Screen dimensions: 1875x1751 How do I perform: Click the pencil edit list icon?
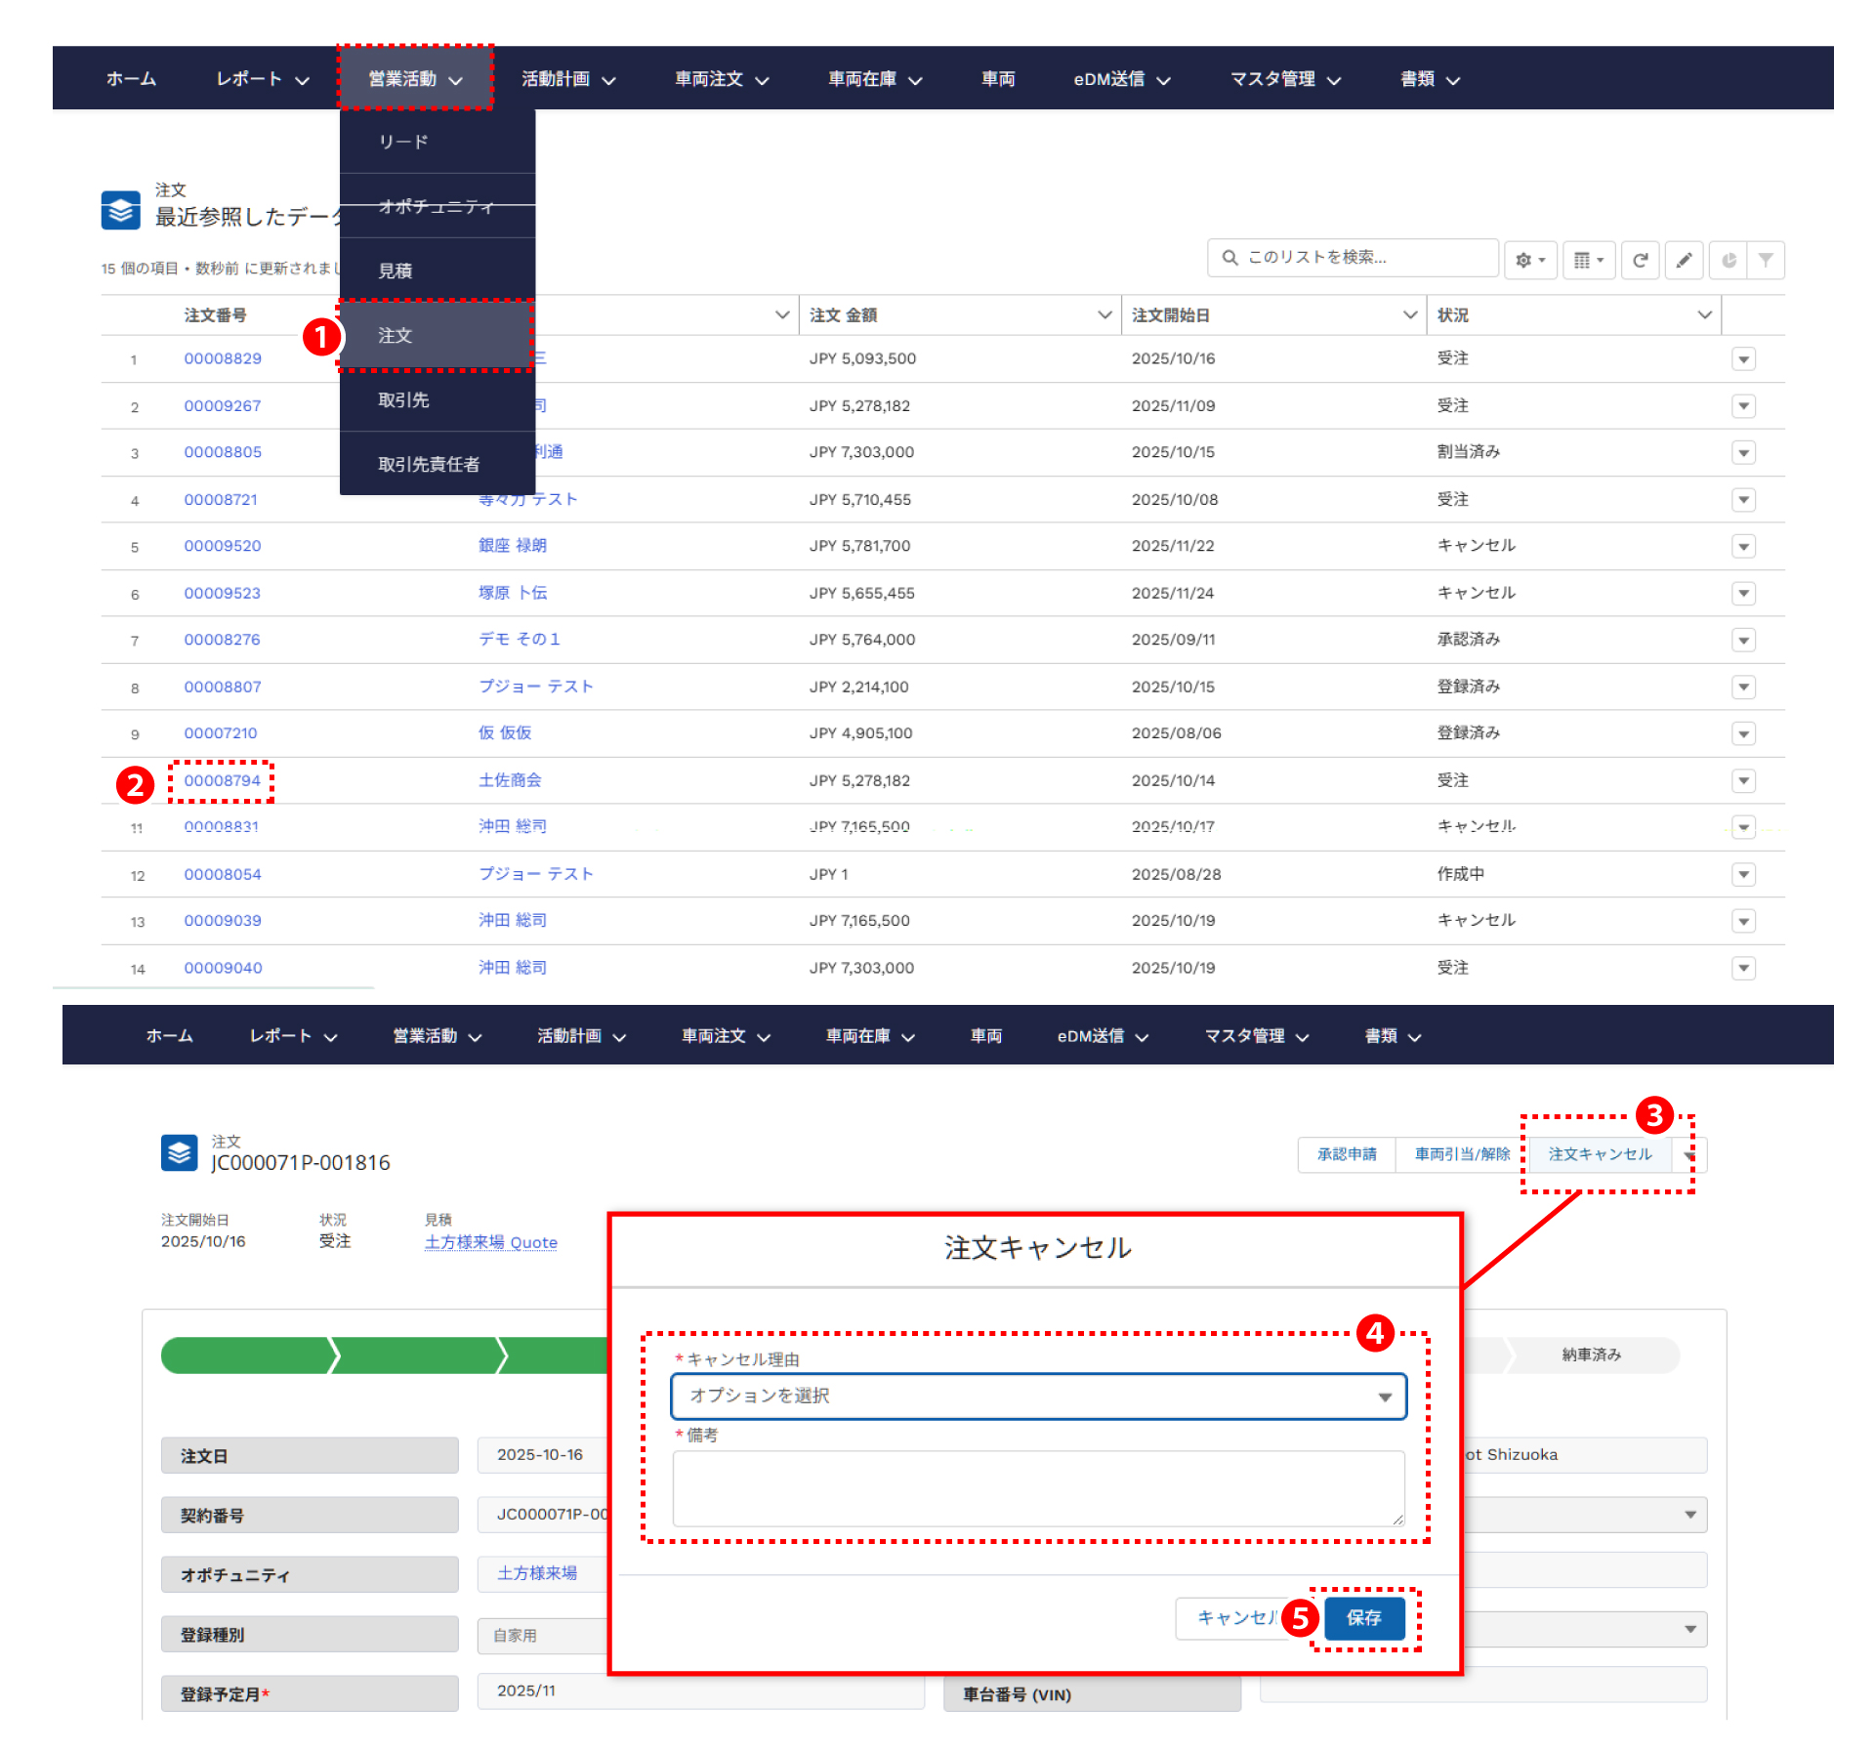point(1684,260)
